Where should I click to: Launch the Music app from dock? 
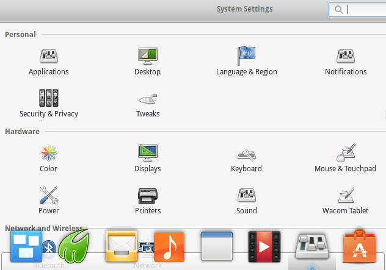pos(169,247)
